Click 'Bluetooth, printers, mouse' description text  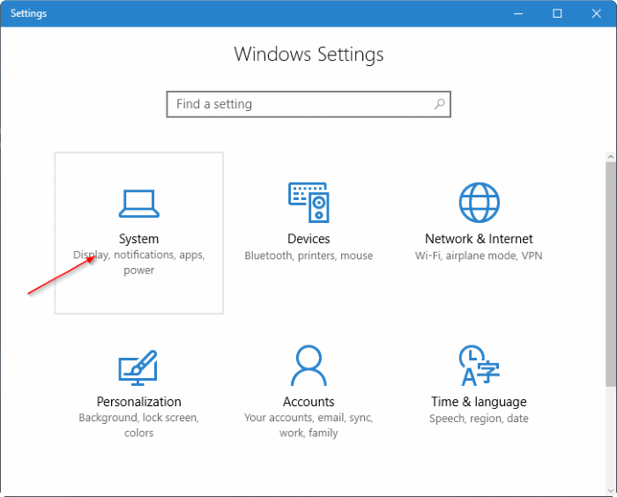[x=308, y=256]
